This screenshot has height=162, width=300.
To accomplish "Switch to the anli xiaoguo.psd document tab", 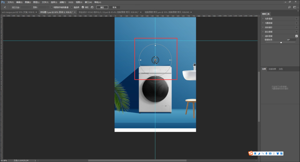I will click(18, 12).
